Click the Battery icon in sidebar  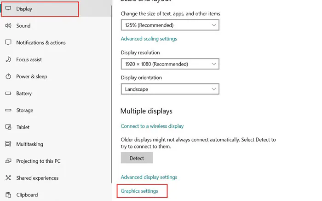[x=8, y=93]
